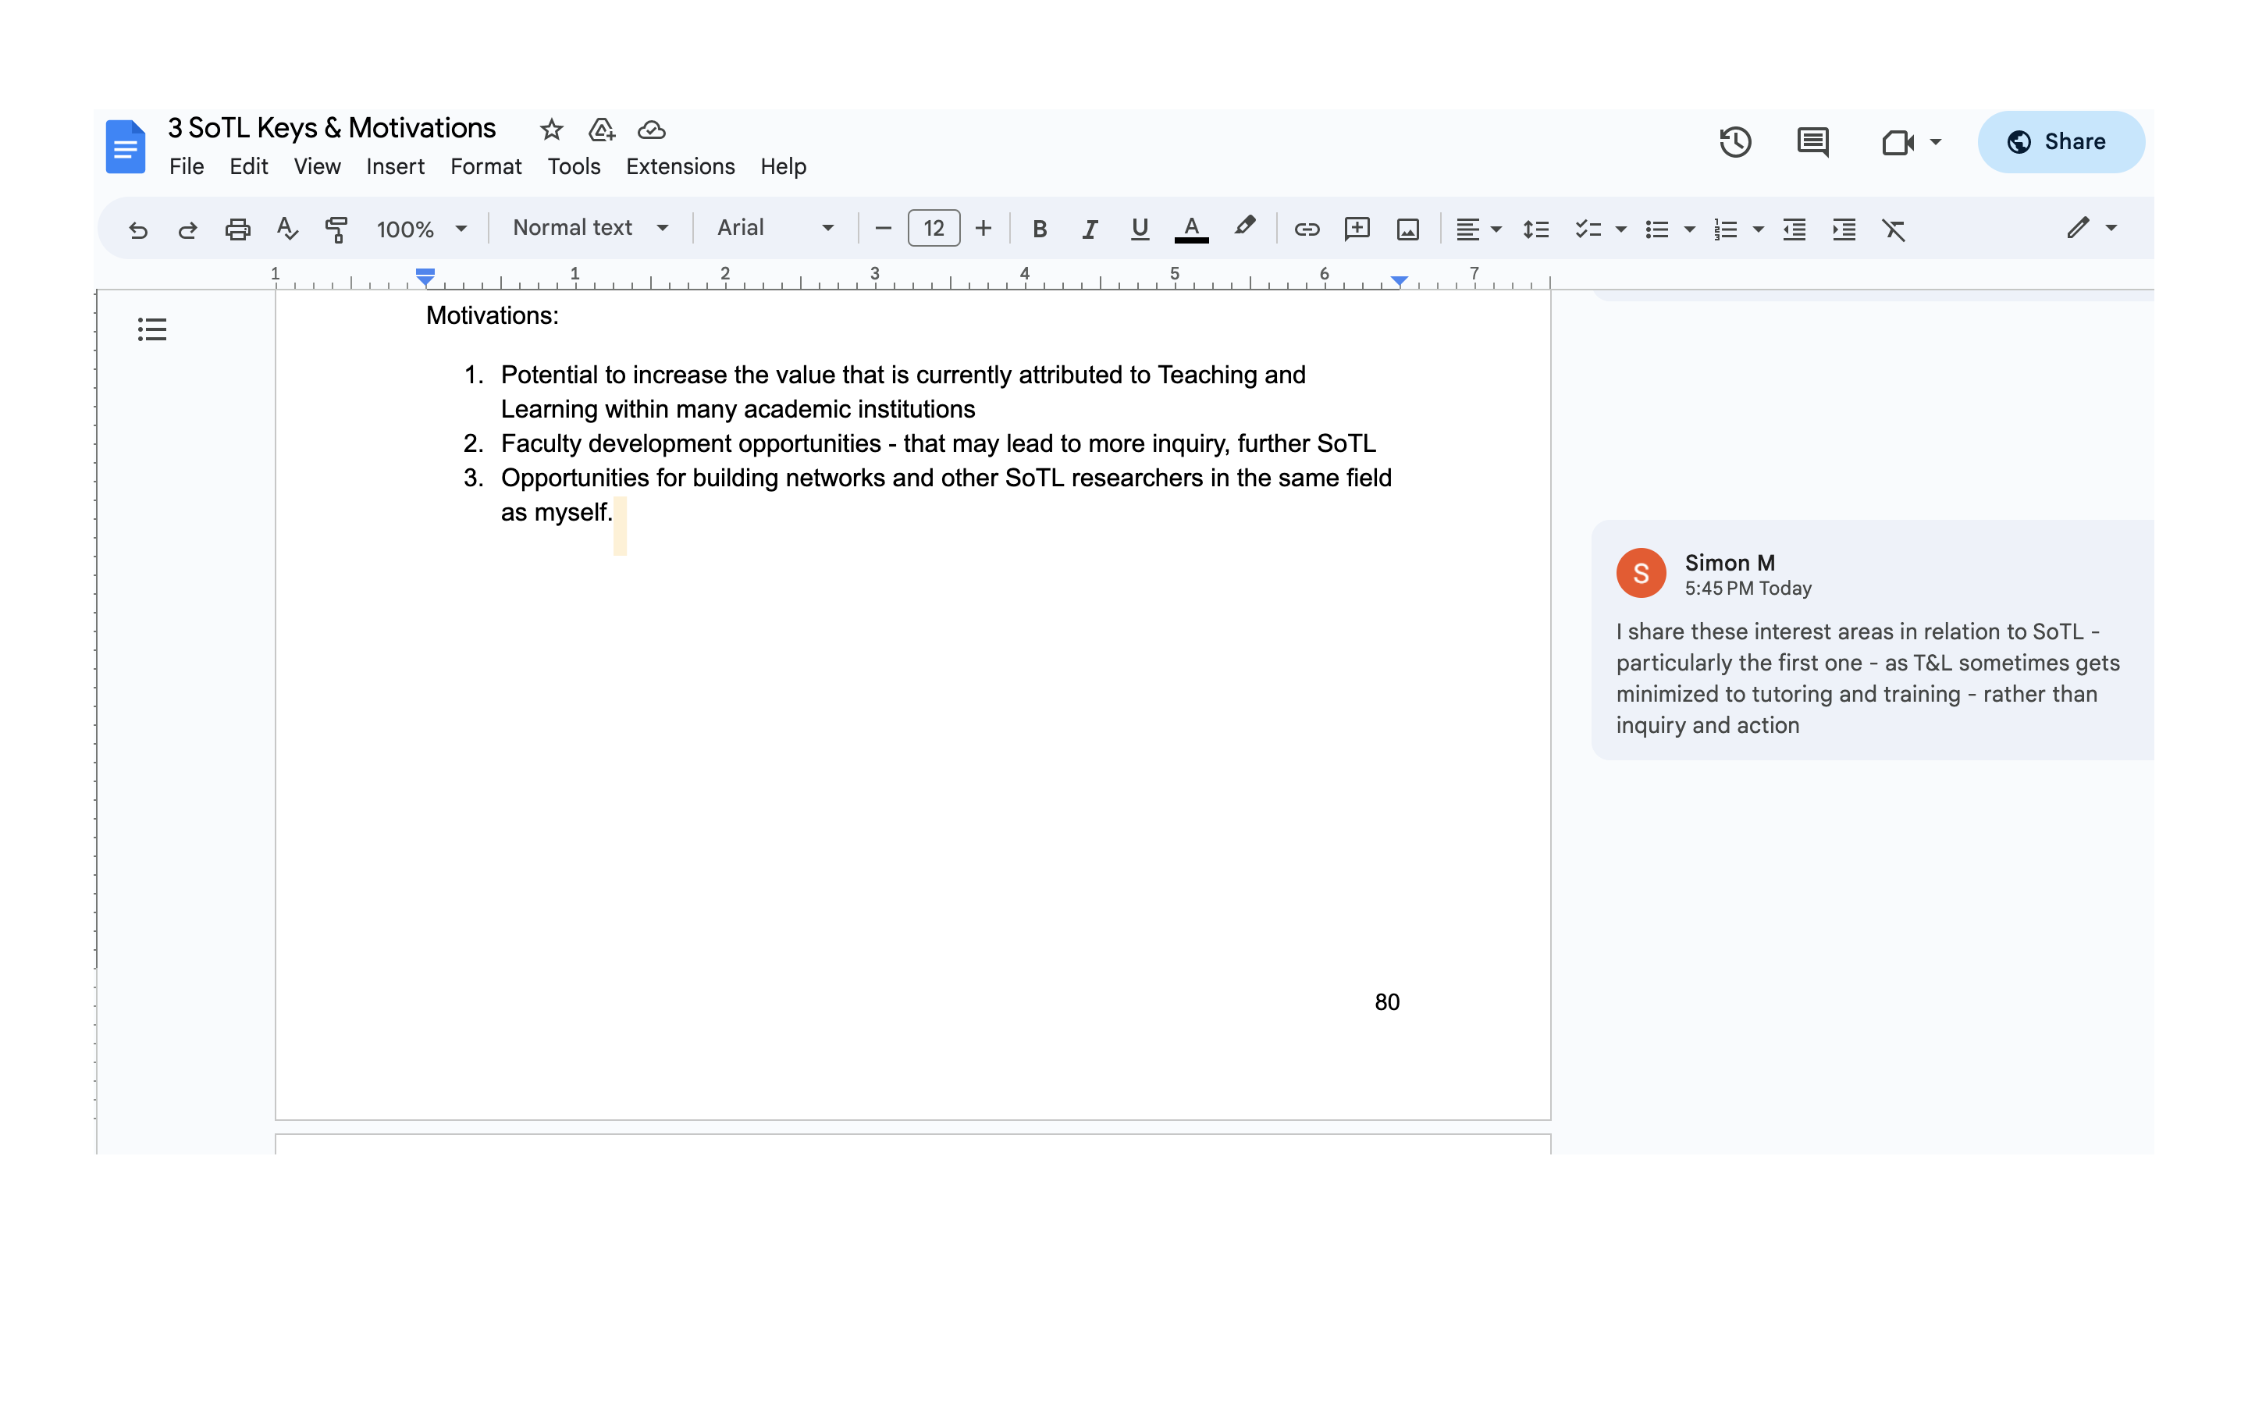Image resolution: width=2248 pixels, height=1405 pixels.
Task: Open the Arial font dropdown
Action: pyautogui.click(x=775, y=228)
